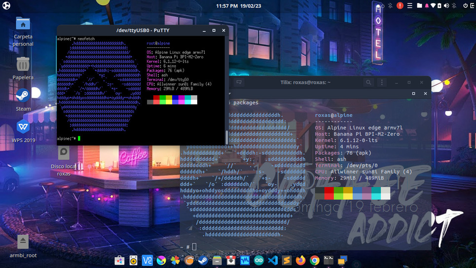
Task: Maximize the Tilix window
Action: coord(409,82)
